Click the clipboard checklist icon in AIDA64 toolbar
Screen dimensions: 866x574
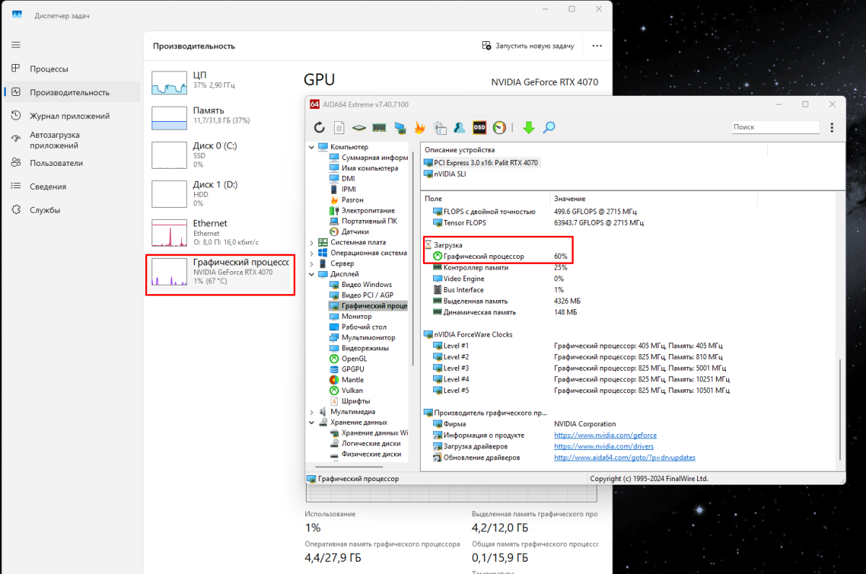pyautogui.click(x=439, y=128)
